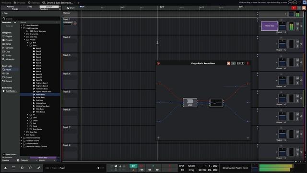Click the BPM 120.00 value
This screenshot has height=173, width=307.
pos(191,166)
